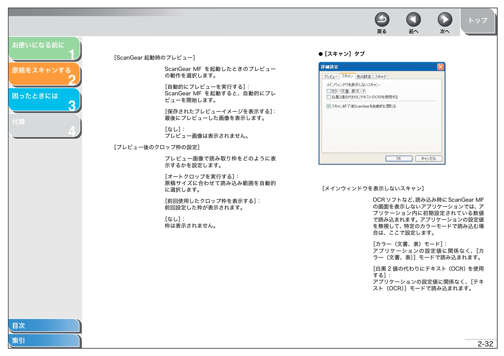Viewport: 504px width, 356px height.
Task: Click キャンセル in the 詳細設定 dialog
Action: [x=428, y=159]
